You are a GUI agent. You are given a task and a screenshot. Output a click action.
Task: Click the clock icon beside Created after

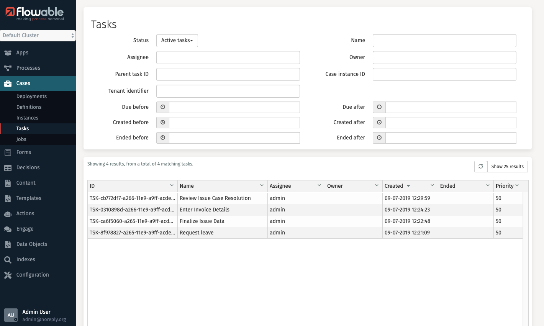pyautogui.click(x=379, y=123)
